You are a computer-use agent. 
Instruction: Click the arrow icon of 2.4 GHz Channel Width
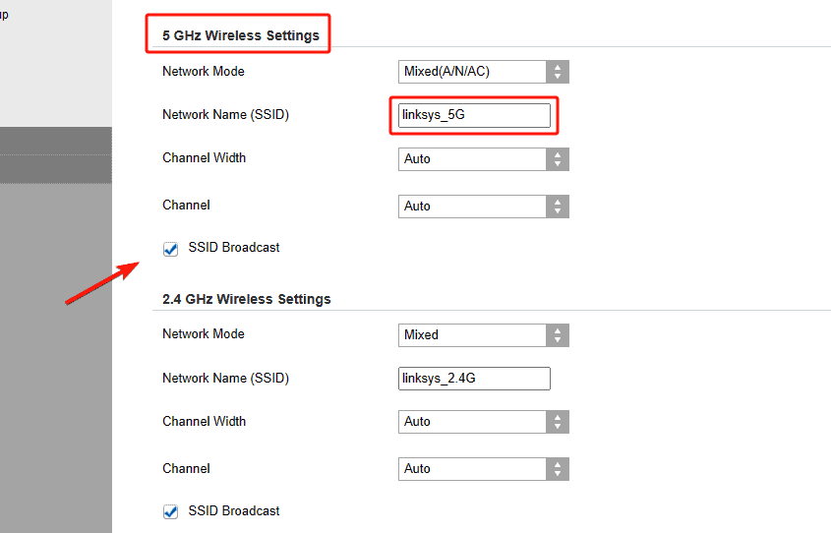(x=557, y=422)
